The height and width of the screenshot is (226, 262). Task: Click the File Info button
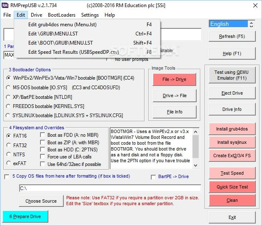point(175,112)
